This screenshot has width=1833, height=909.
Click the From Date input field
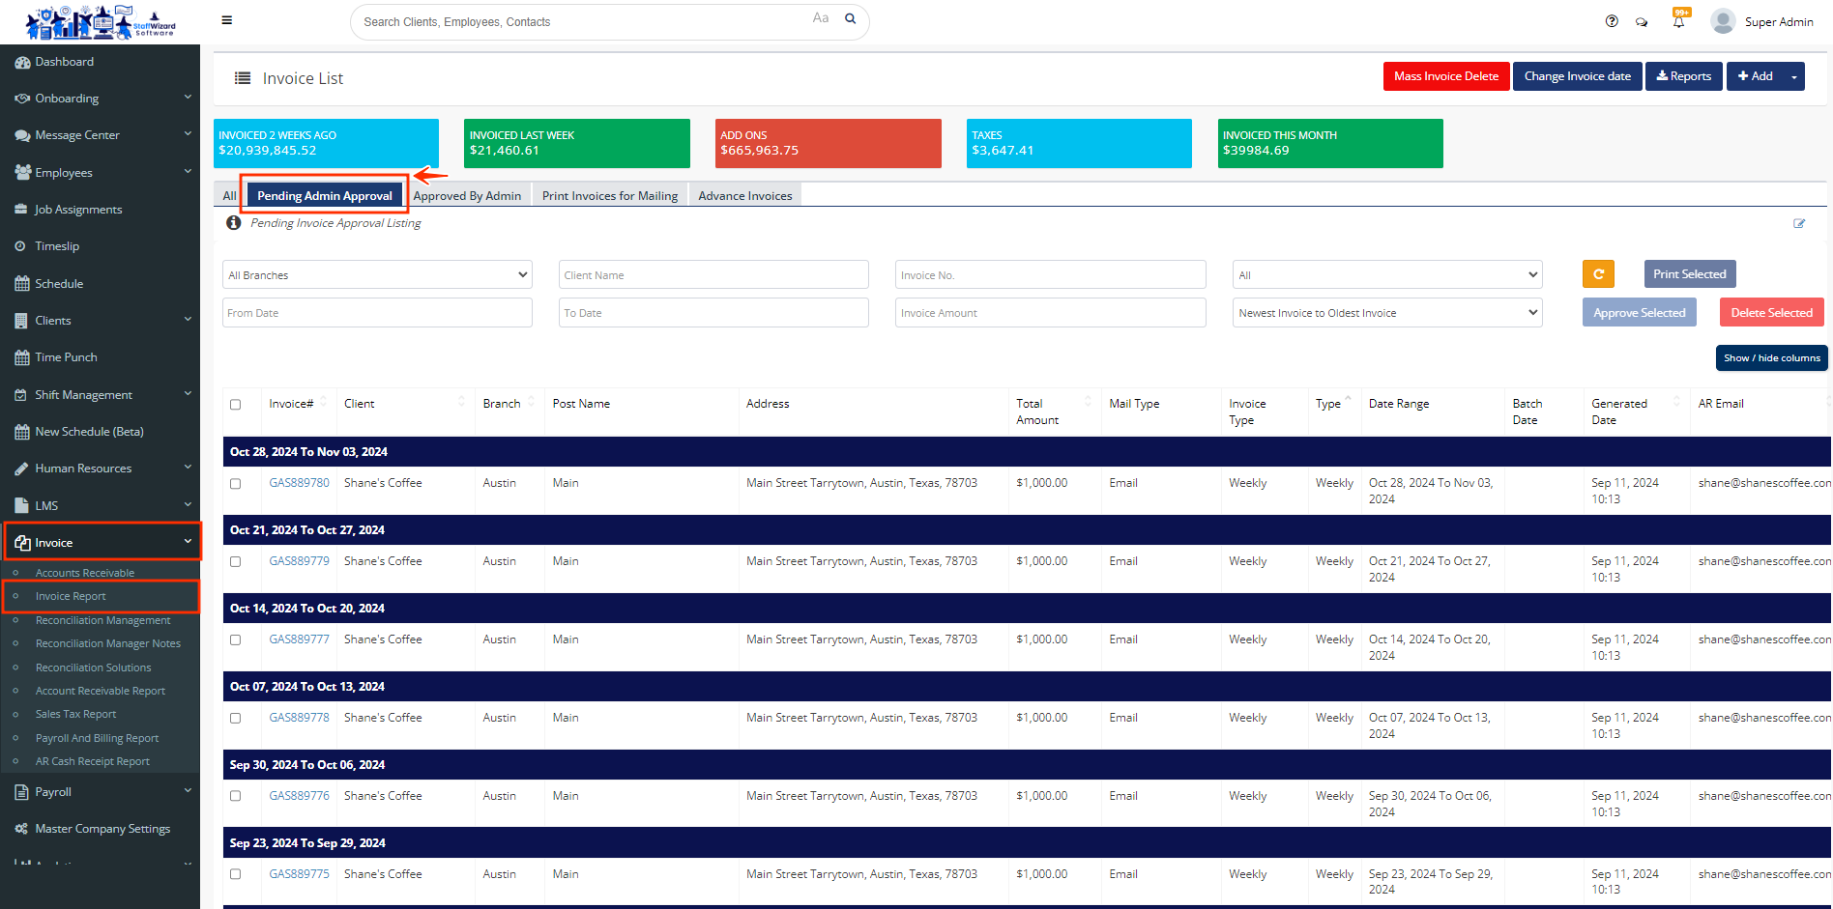tap(377, 312)
